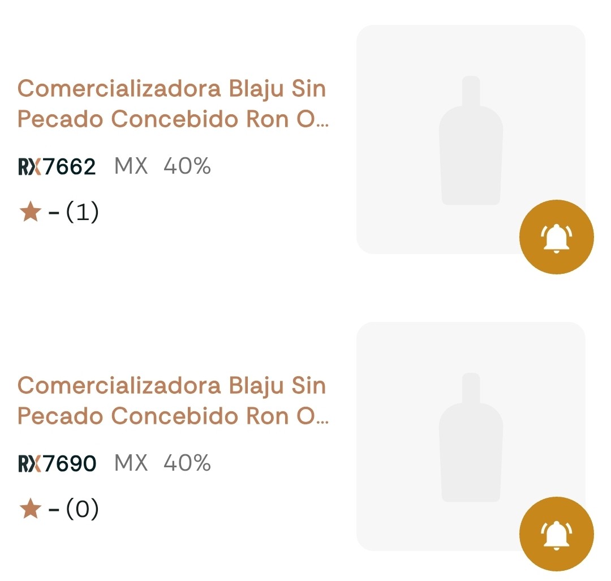This screenshot has height=581, width=611.
Task: Click the rating dash next to (0)
Action: (x=54, y=511)
